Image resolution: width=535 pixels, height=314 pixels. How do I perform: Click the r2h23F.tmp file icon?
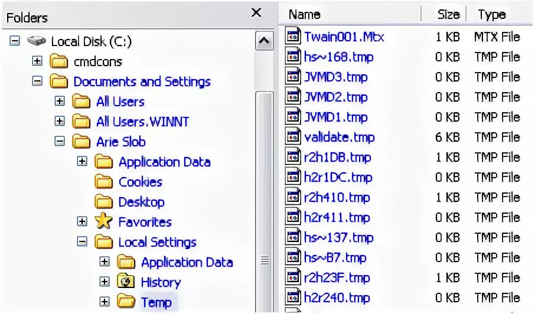(293, 277)
